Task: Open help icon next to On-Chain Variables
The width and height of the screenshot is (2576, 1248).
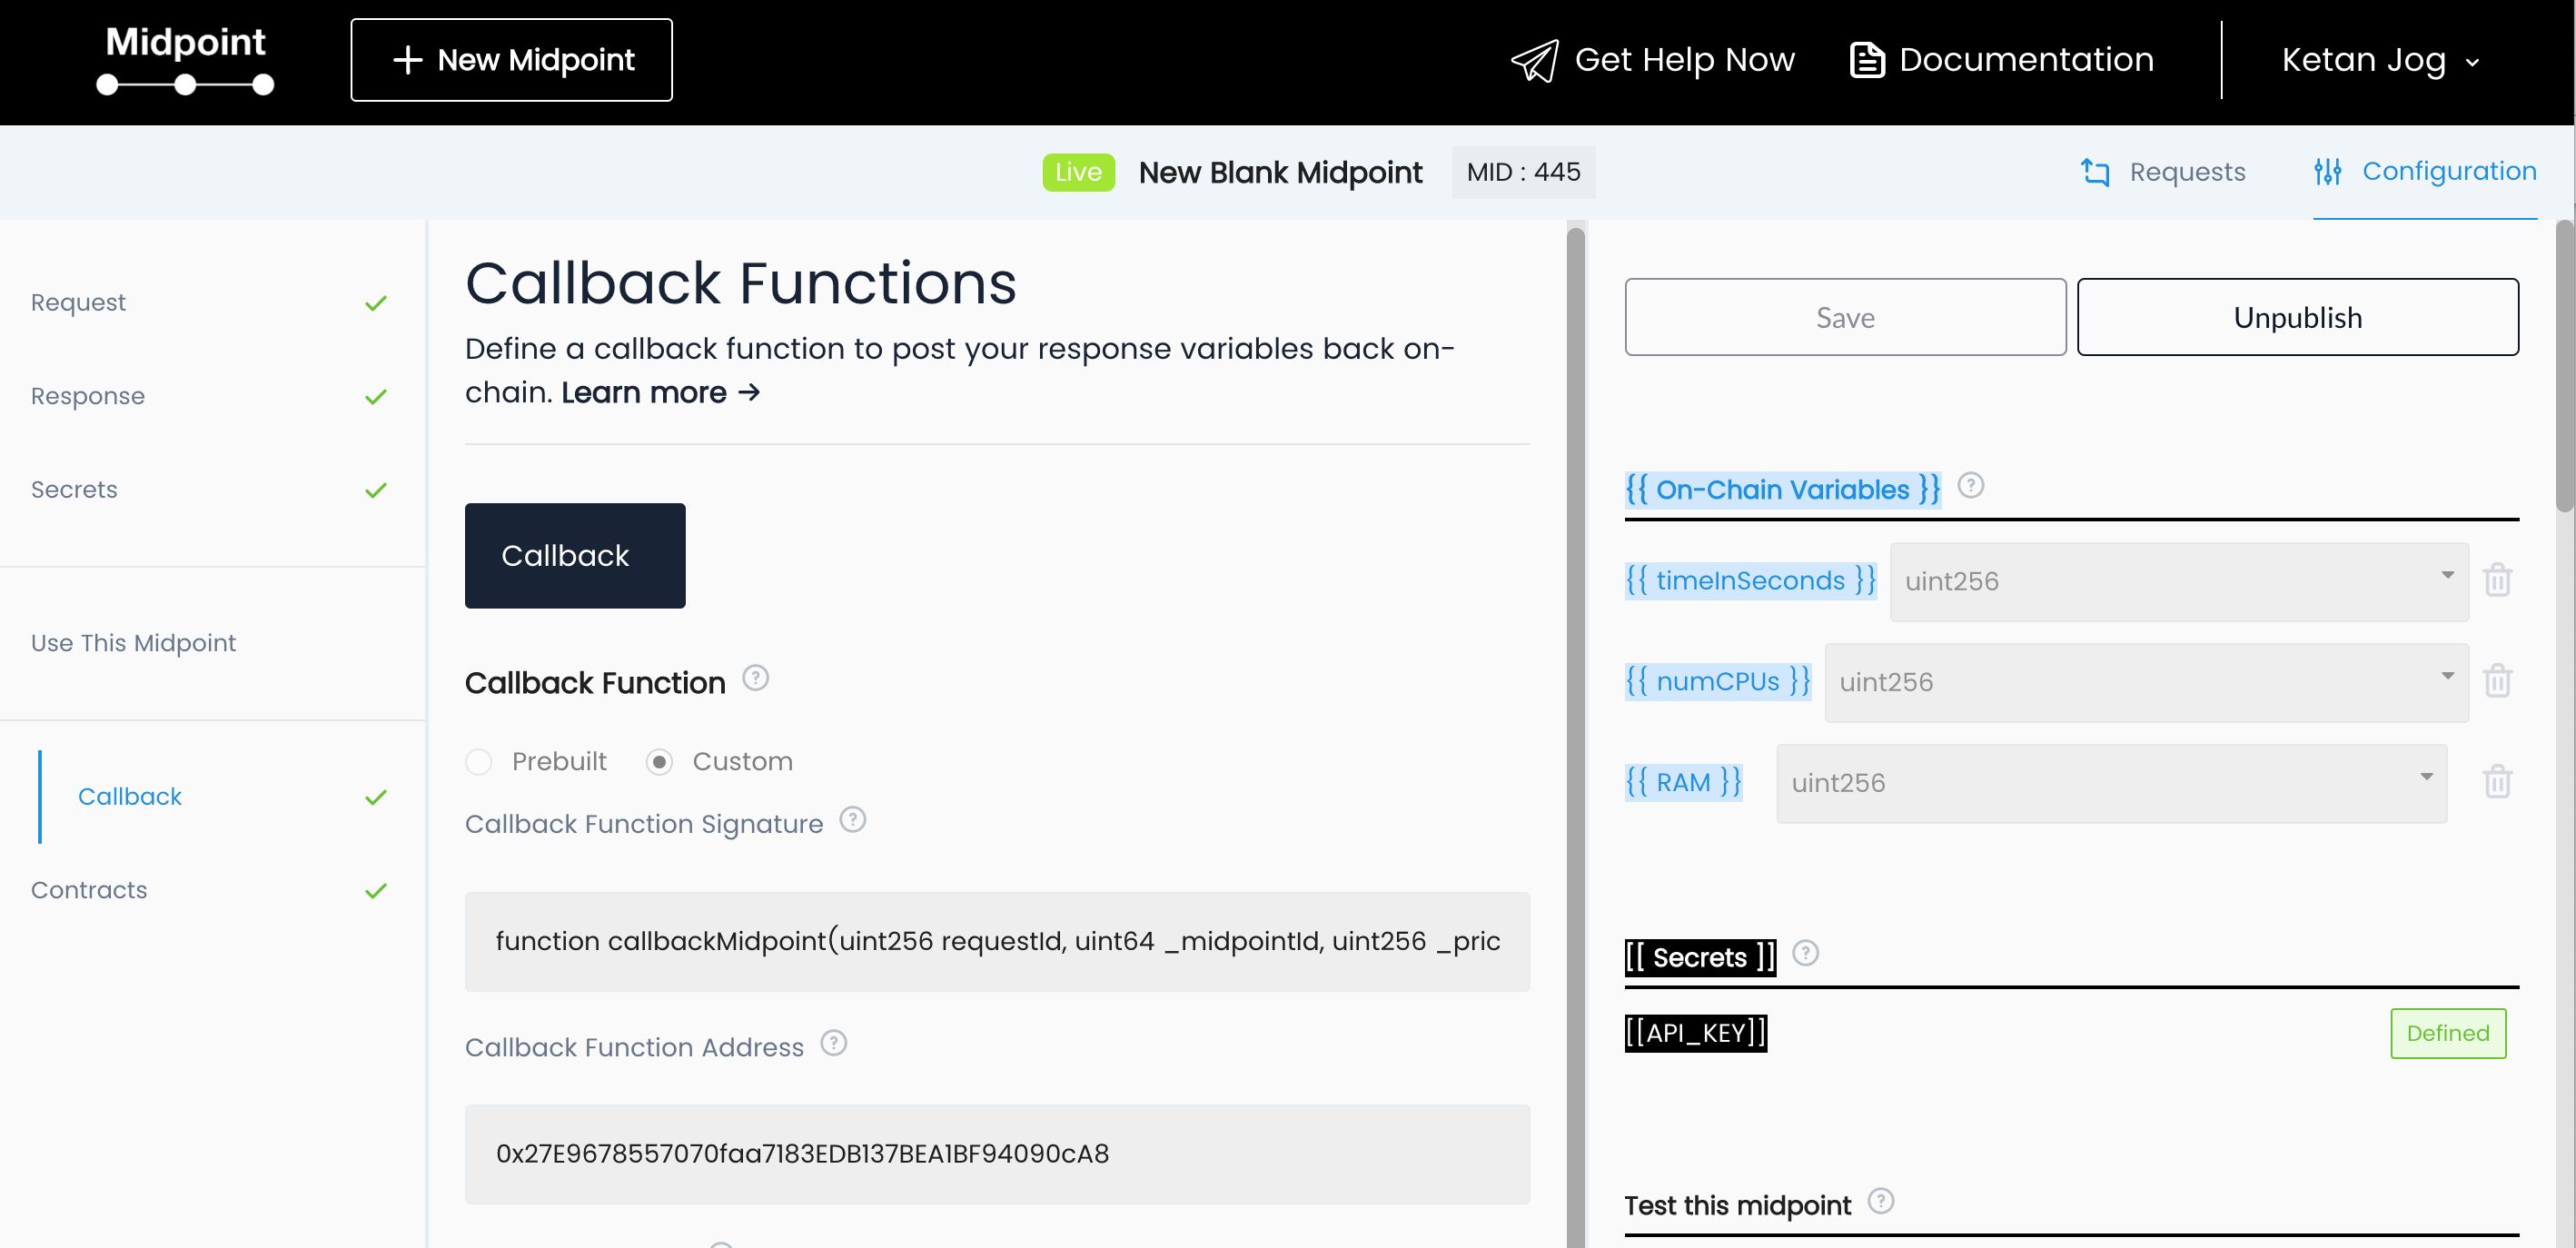Action: pyautogui.click(x=1970, y=485)
